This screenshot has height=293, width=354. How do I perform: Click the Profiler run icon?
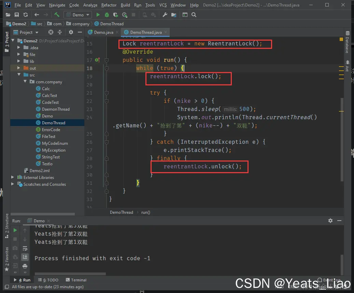[125, 15]
